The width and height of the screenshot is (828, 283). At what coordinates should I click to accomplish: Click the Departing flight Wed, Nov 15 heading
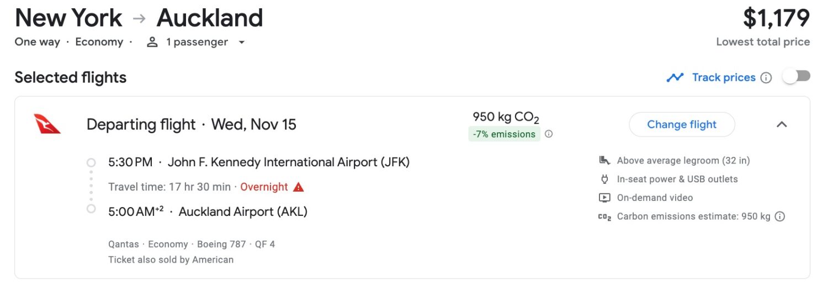coord(192,124)
